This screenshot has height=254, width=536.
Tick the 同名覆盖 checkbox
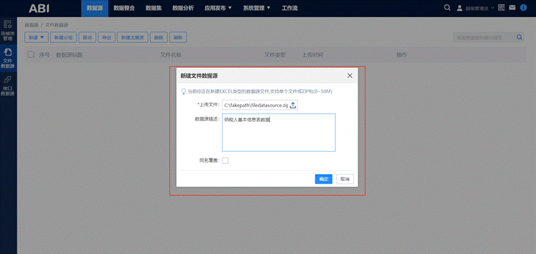click(x=225, y=161)
